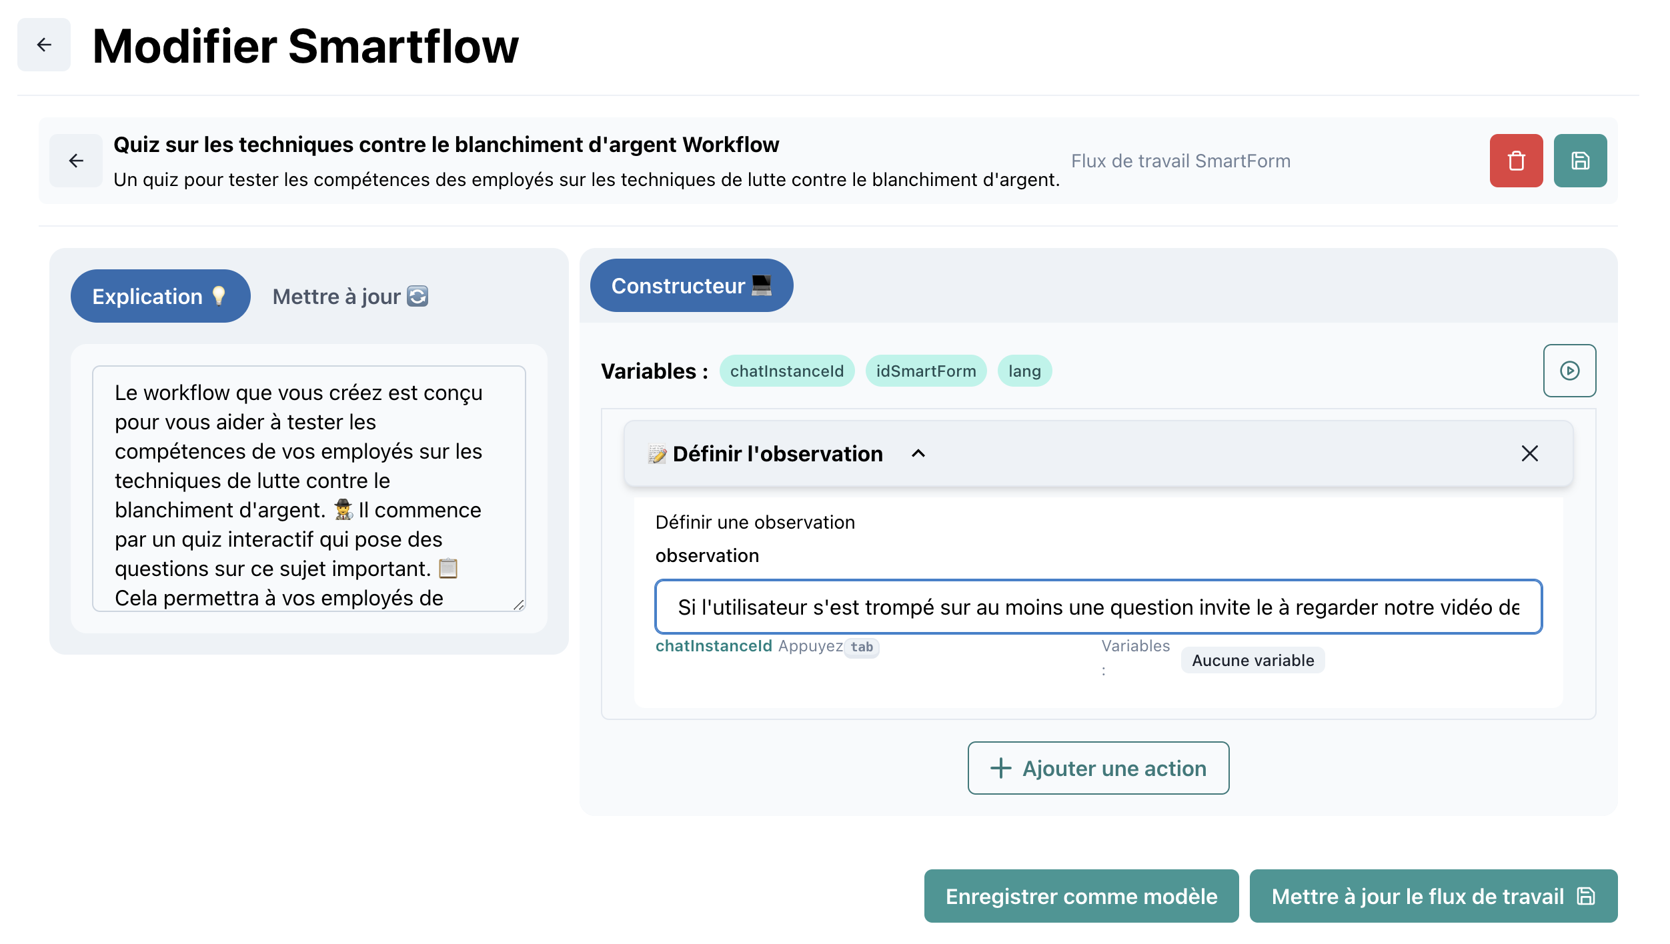Open the Aucune variable selector

pos(1252,660)
